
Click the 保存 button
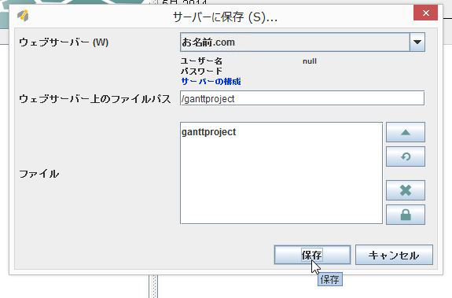(312, 255)
